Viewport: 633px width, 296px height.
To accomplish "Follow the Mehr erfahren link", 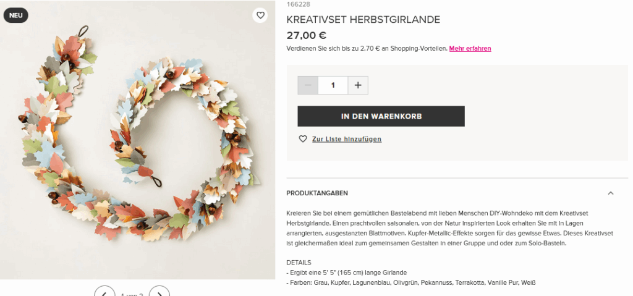I will point(470,48).
